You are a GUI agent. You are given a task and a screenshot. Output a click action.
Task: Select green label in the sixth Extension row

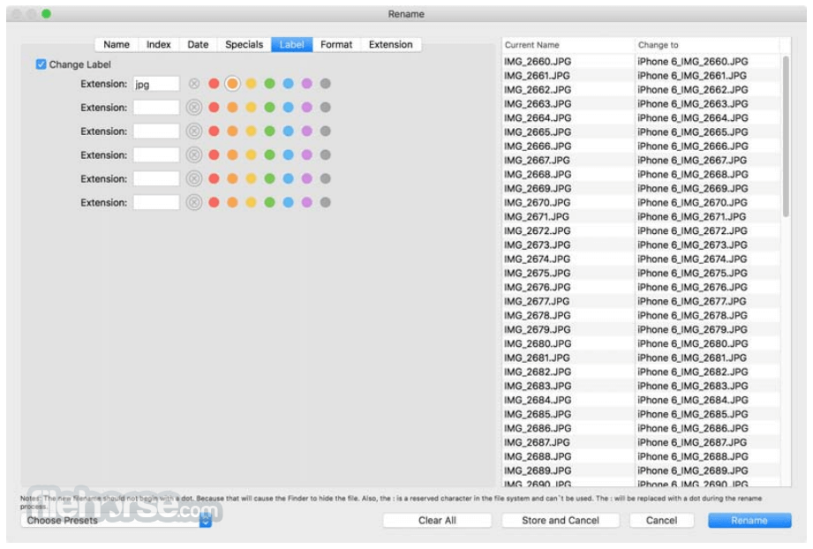269,202
